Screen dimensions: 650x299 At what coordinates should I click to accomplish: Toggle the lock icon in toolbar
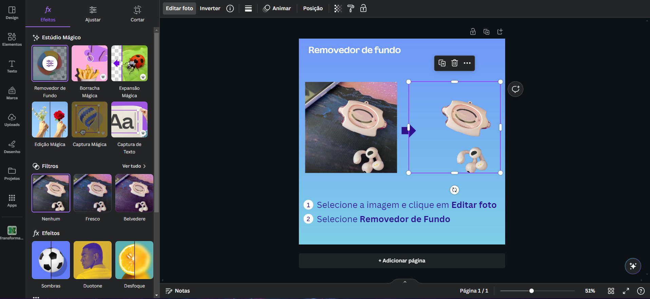(363, 8)
